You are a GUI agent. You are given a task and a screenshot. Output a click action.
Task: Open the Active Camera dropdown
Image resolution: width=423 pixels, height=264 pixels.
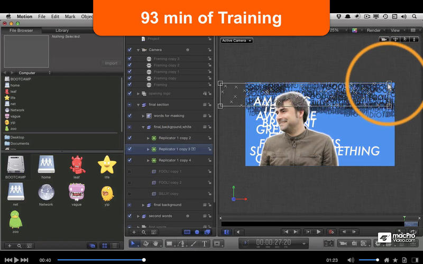236,41
